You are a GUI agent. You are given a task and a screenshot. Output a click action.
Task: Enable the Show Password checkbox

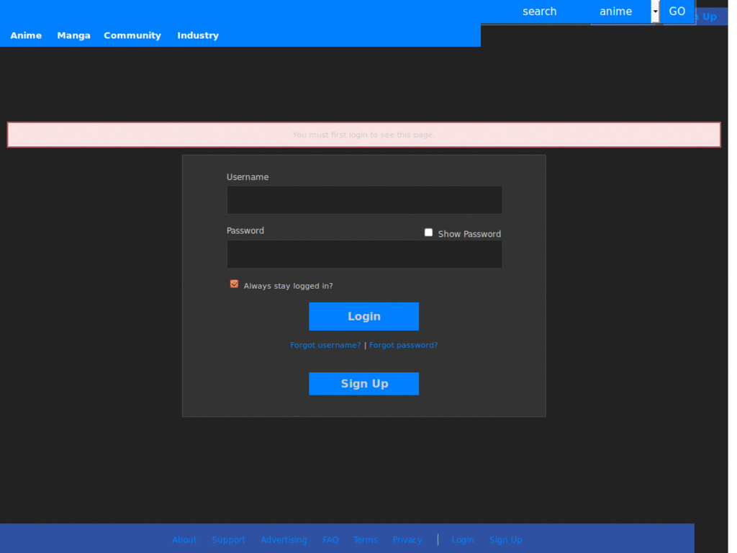pos(428,232)
